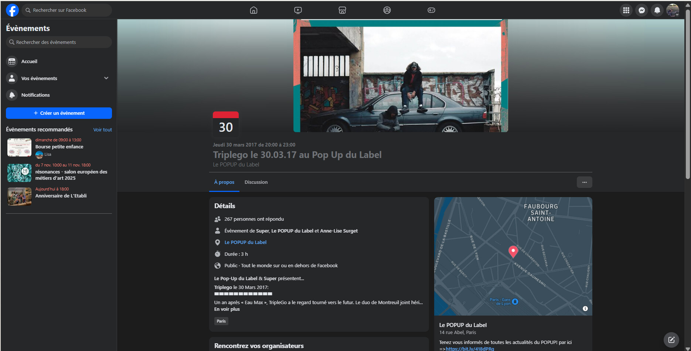Open Messenger chats icon
This screenshot has height=351, width=691.
642,10
